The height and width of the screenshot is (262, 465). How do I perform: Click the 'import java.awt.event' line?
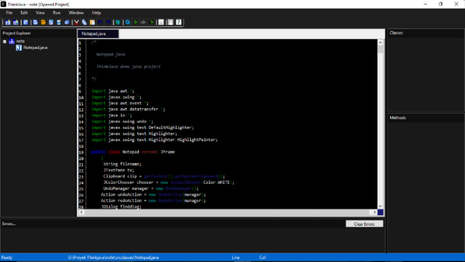pos(120,103)
